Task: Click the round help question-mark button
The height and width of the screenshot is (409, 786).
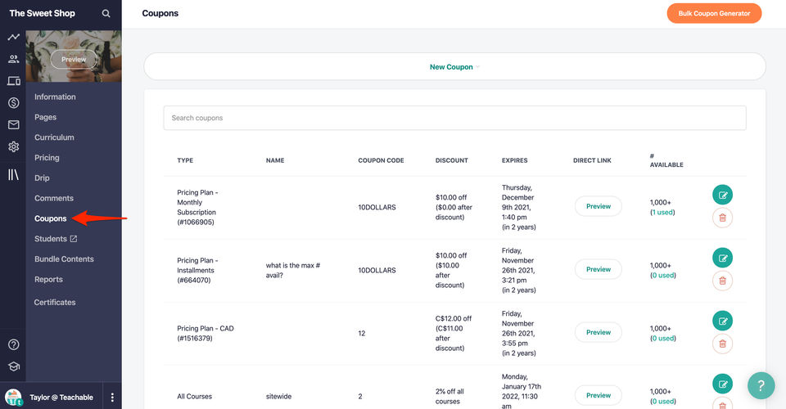Action: pos(761,384)
